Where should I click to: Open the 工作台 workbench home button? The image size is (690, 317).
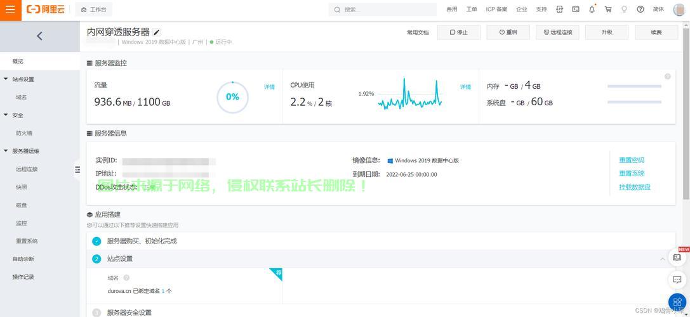click(x=94, y=10)
